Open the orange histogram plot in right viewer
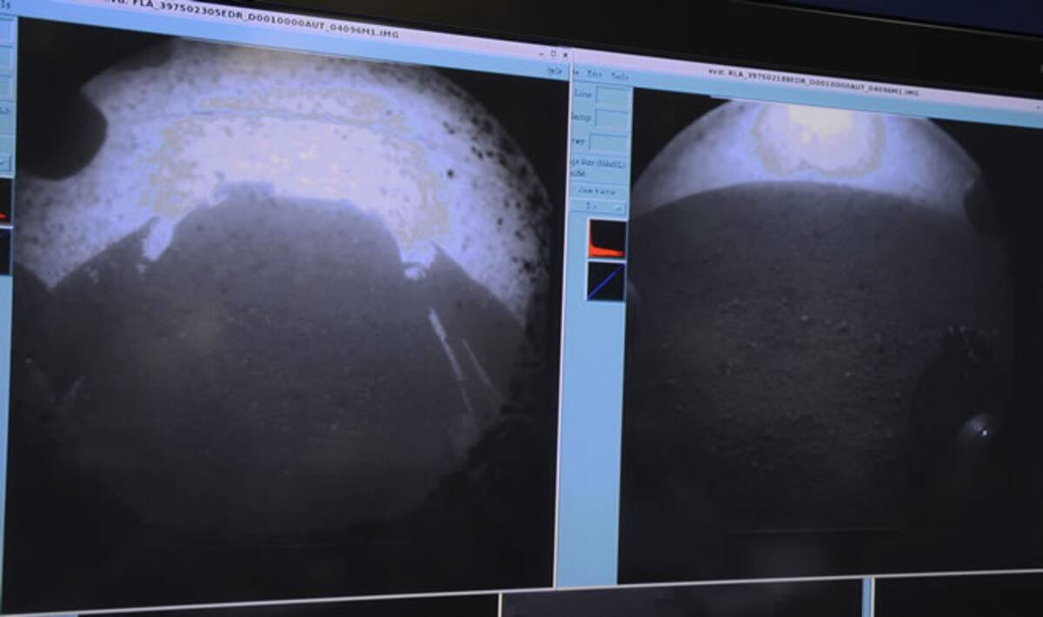This screenshot has width=1043, height=617. pos(606,239)
